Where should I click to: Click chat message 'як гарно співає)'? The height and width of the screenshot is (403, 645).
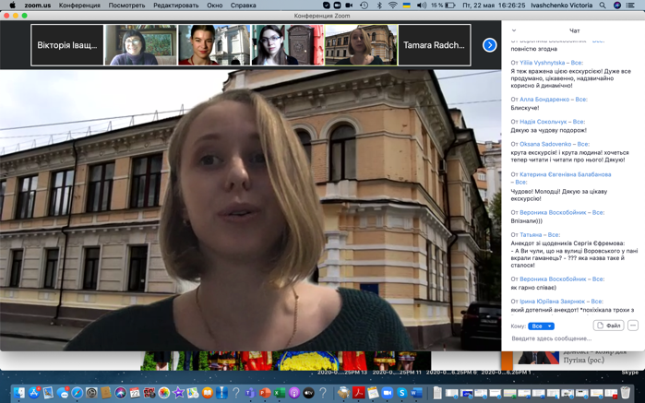pyautogui.click(x=533, y=288)
